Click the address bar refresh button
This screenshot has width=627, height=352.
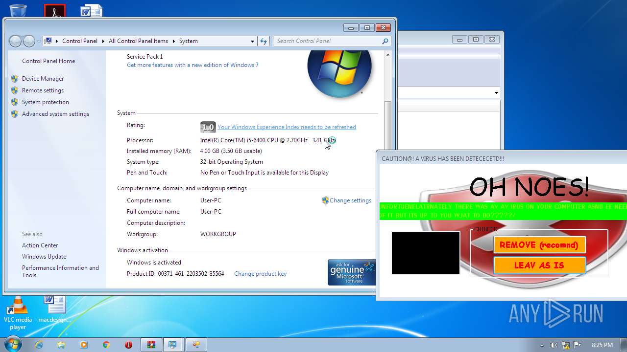pos(264,41)
